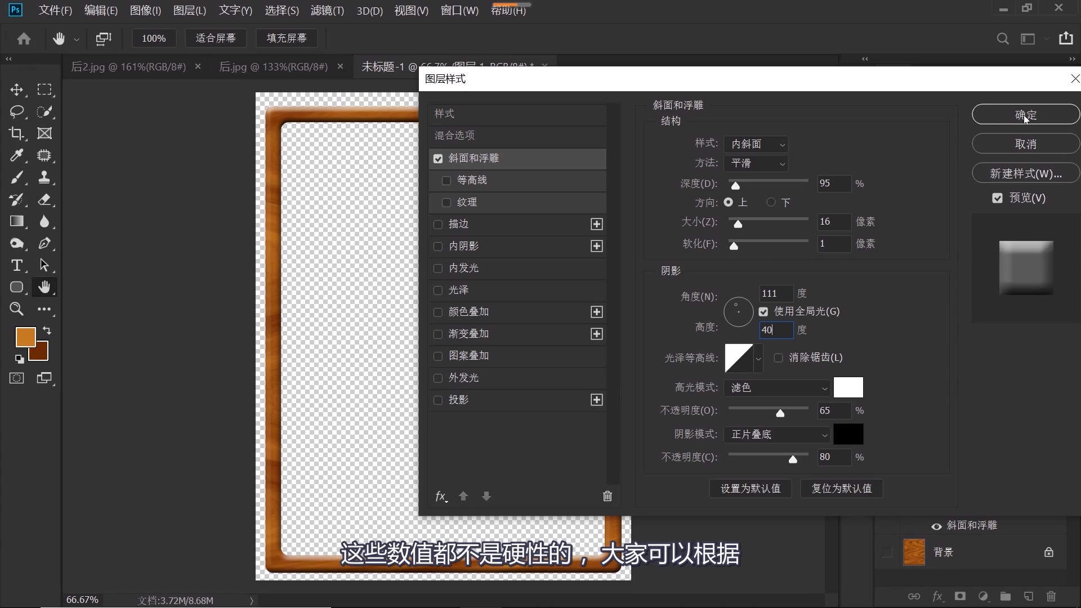This screenshot has height=608, width=1081.
Task: Select the Brush tool
Action: [17, 177]
